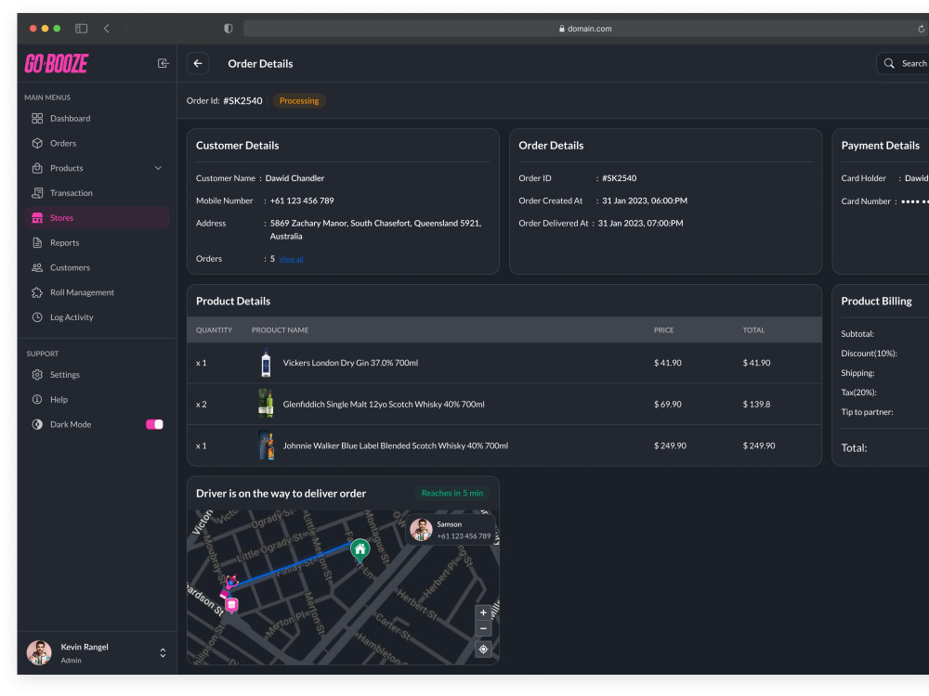Click the 5869 Zachary Manor address text
The width and height of the screenshot is (929, 696).
375,229
